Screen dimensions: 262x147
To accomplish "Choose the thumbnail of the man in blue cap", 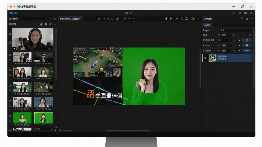I will tap(43, 57).
